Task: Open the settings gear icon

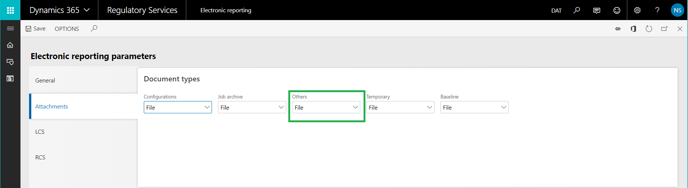Action: click(637, 10)
